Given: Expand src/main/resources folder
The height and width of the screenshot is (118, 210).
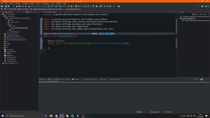Looking at the screenshot, I should (x=3, y=34).
